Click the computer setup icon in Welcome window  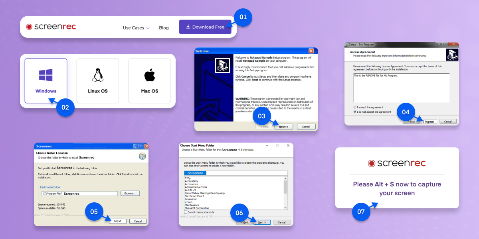point(222,66)
